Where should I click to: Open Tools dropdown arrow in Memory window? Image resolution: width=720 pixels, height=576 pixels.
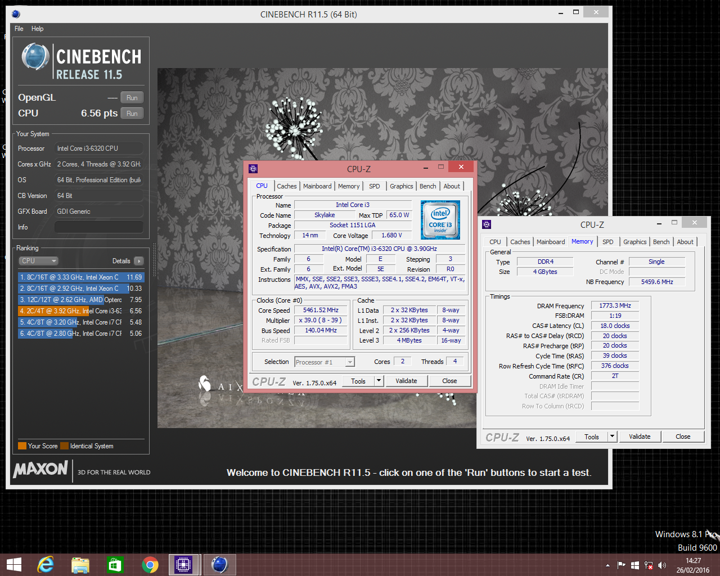(x=613, y=436)
